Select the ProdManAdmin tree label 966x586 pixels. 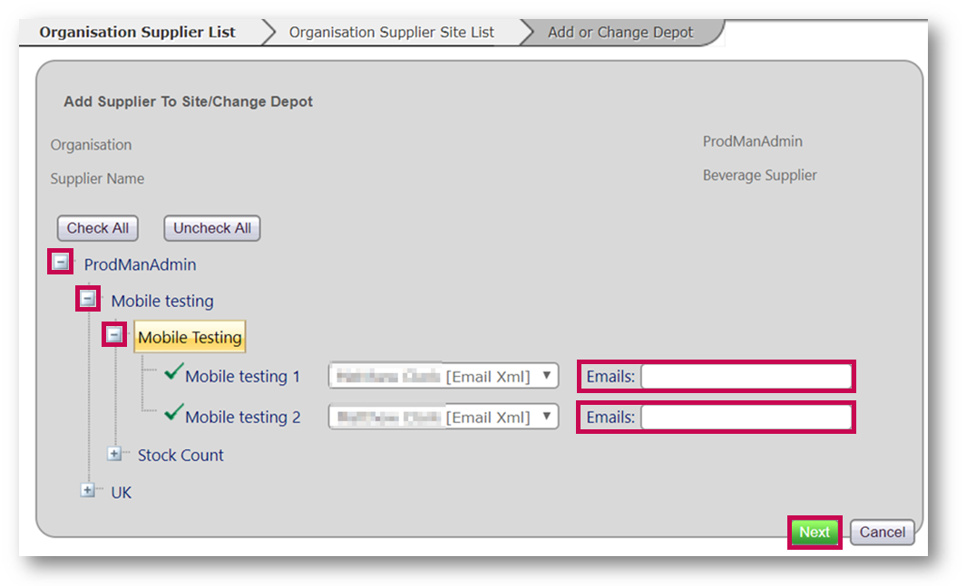coord(140,264)
